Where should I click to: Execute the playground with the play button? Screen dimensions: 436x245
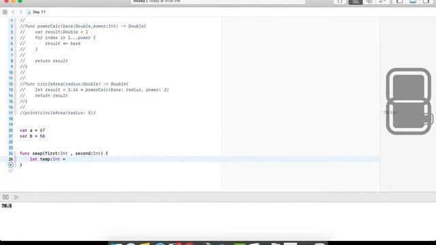pyautogui.click(x=16, y=197)
